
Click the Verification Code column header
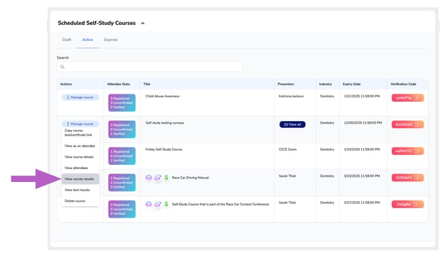click(x=403, y=84)
